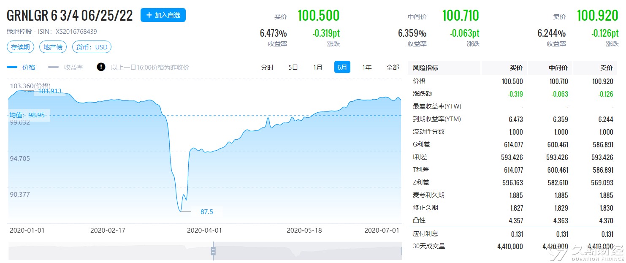Show 全部 full history range

393,67
